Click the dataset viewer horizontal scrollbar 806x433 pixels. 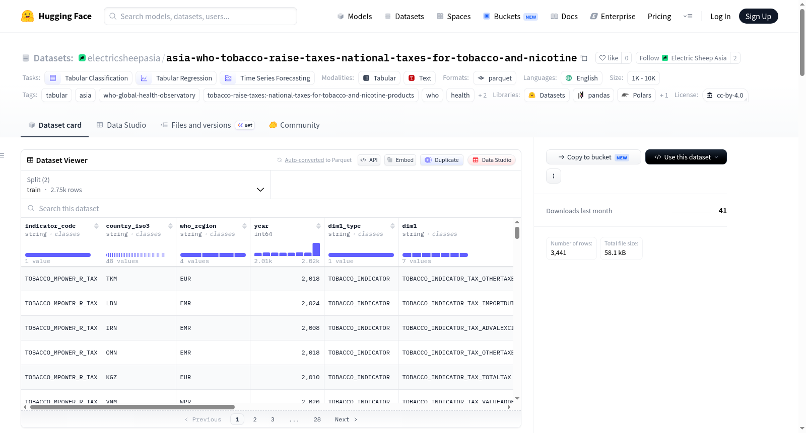[x=132, y=407]
